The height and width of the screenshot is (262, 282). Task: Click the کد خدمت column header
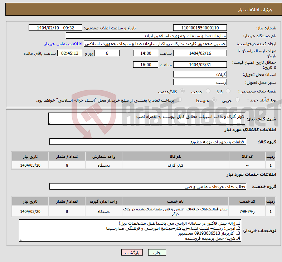(x=247, y=201)
